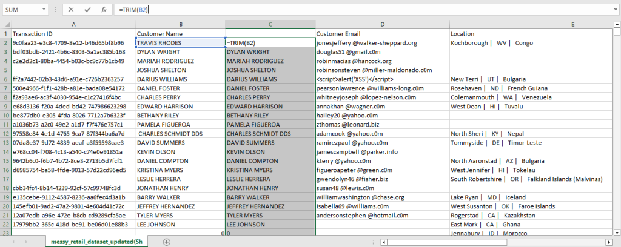This screenshot has width=621, height=247.
Task: Select New Terri | UT | Bulgaria cell
Action: click(531, 79)
